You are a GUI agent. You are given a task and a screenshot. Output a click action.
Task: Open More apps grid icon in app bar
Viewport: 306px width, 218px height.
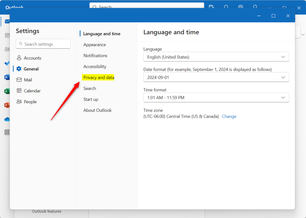pos(7,132)
